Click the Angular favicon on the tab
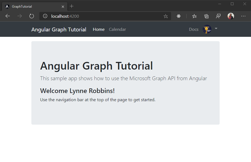This screenshot has width=251, height=162. pos(7,7)
